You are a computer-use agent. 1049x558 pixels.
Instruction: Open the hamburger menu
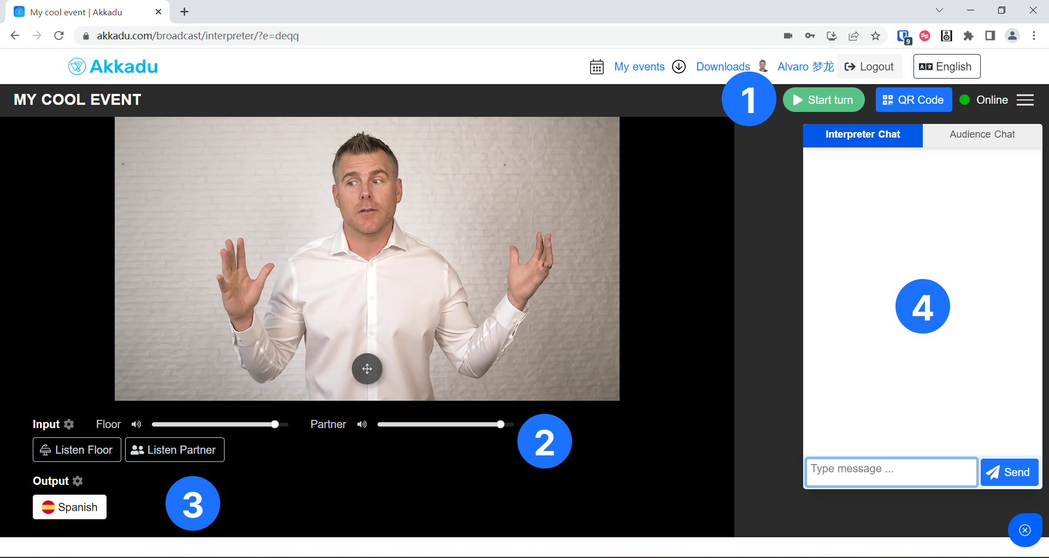[1026, 100]
